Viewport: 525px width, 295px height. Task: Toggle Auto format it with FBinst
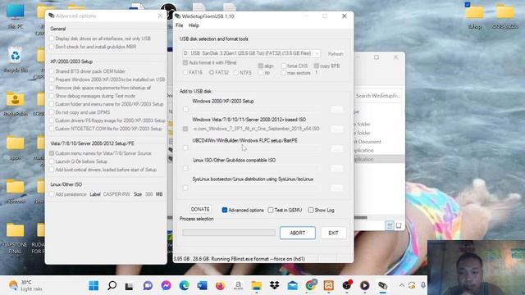[x=185, y=62]
